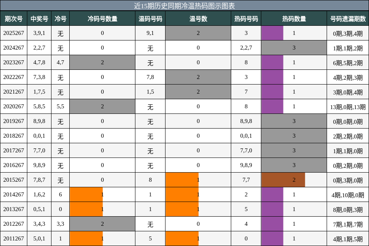Select omission value 0期,0期,0期
Image resolution: width=369 pixels, height=246 pixels.
click(348, 121)
